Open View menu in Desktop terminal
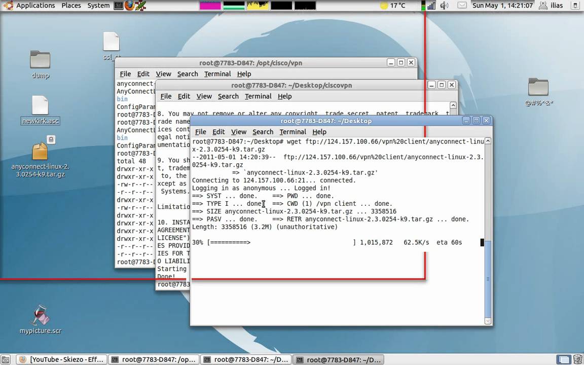584x365 pixels. click(x=238, y=132)
